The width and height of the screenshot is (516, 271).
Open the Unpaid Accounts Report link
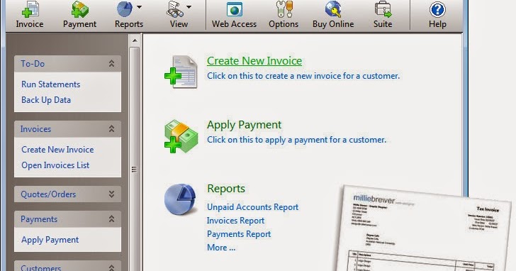(x=253, y=207)
